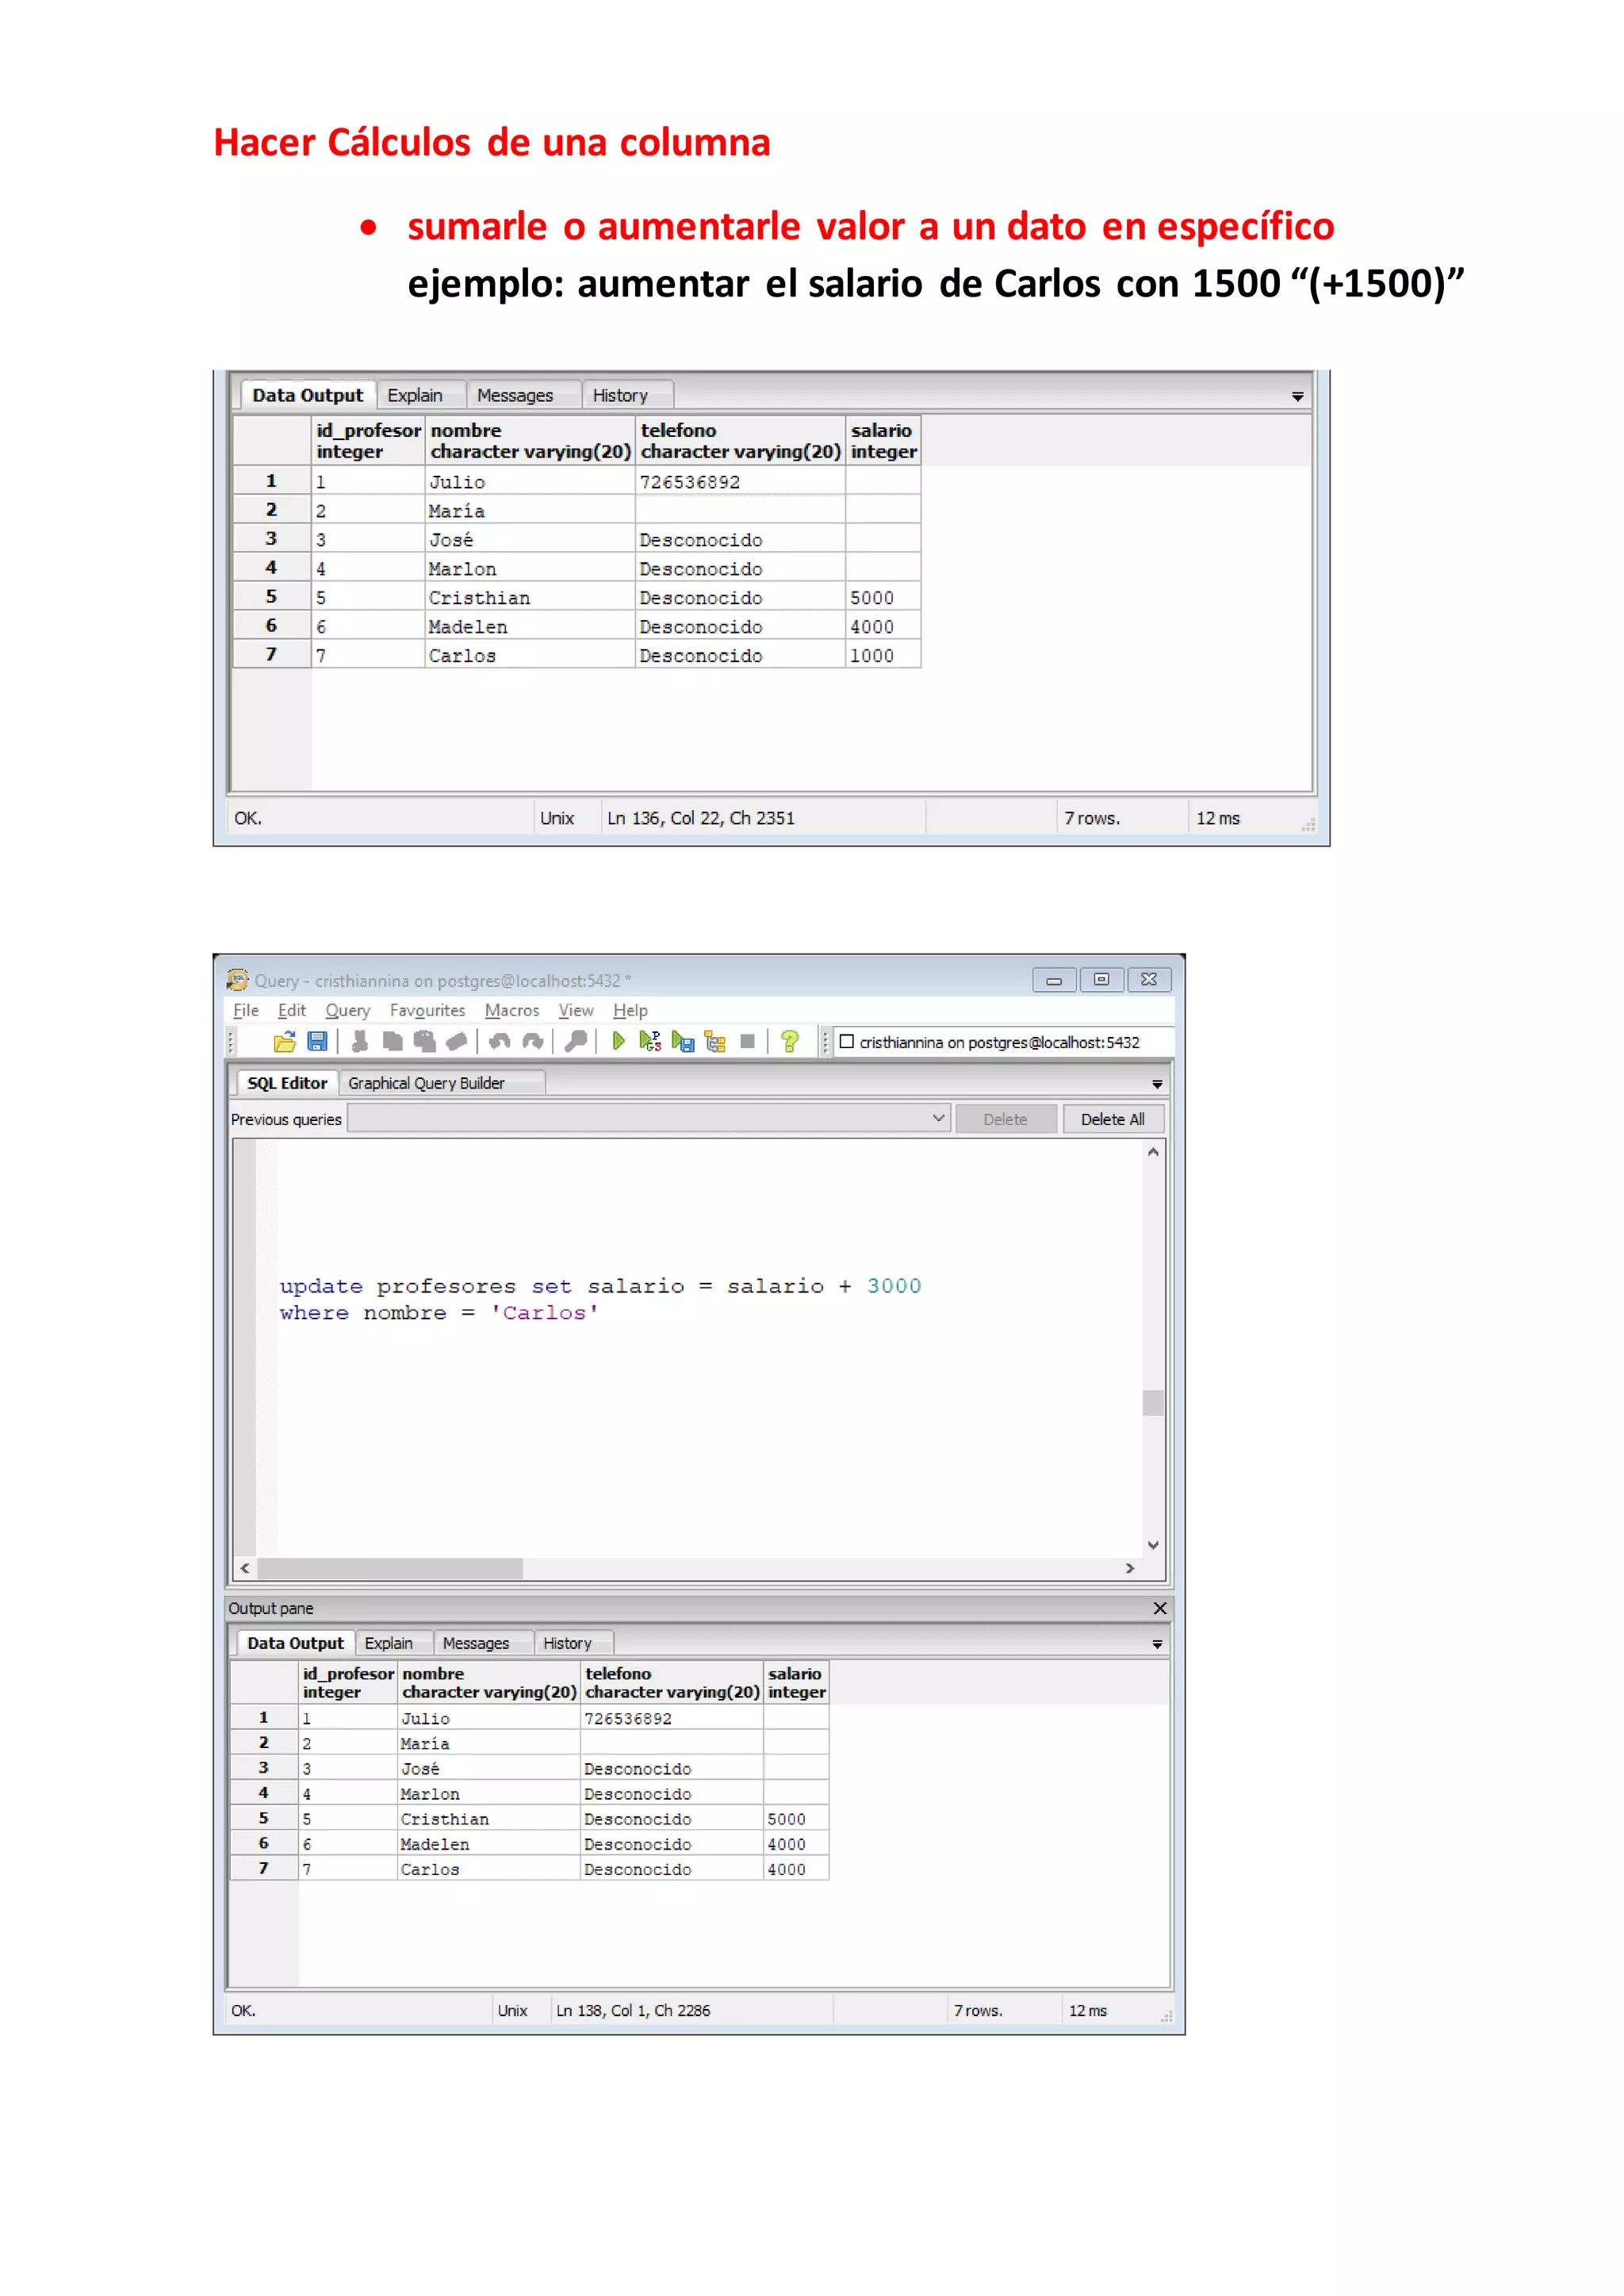The height and width of the screenshot is (2296, 1624).
Task: Click editor horizontal scroll left arrow
Action: [245, 1568]
